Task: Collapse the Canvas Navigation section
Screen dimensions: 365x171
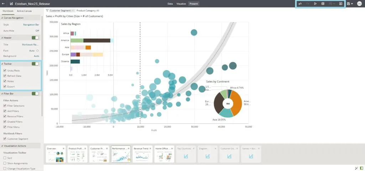Action: pos(2,18)
